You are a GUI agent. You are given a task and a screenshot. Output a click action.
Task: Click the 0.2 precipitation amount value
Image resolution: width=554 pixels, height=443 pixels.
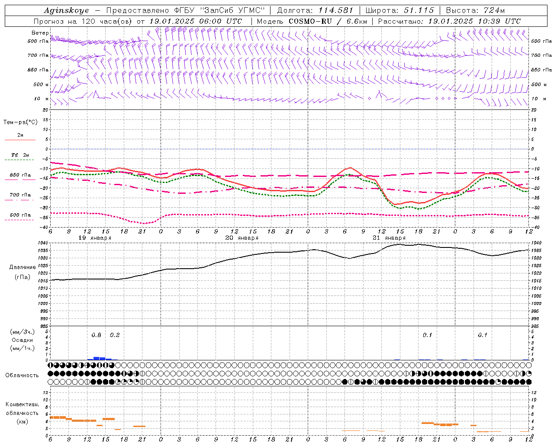pyautogui.click(x=115, y=335)
